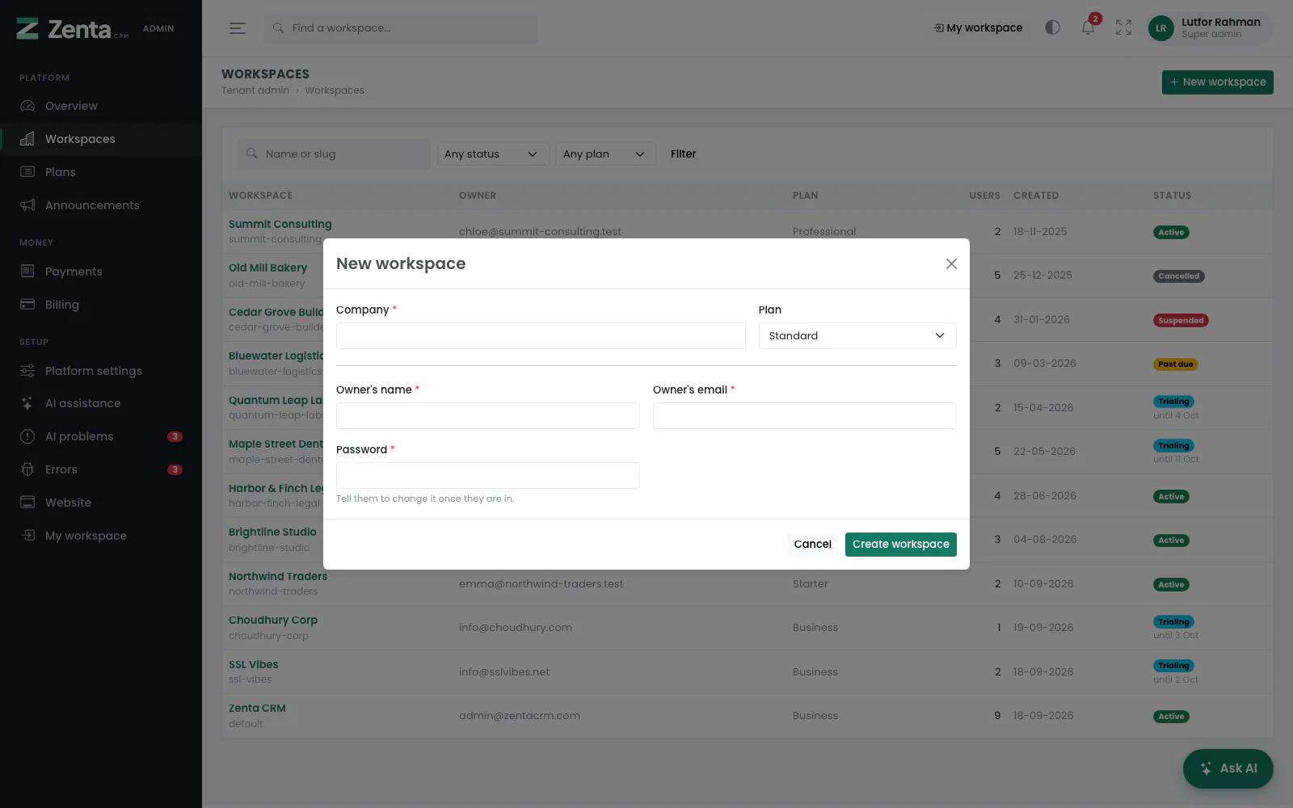Click the top bar My workspace link
Viewport: 1293px width, 808px height.
978,27
